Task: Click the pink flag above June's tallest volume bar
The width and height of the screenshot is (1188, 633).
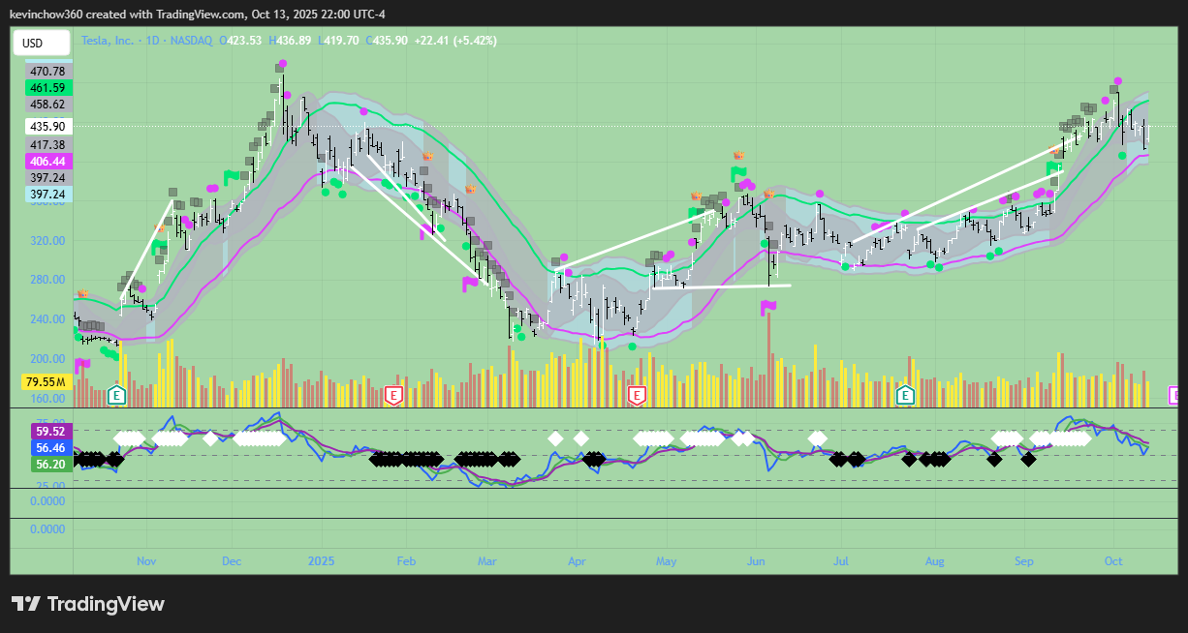Action: [x=768, y=307]
